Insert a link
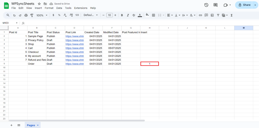259x128 pixels. click(x=200, y=15)
